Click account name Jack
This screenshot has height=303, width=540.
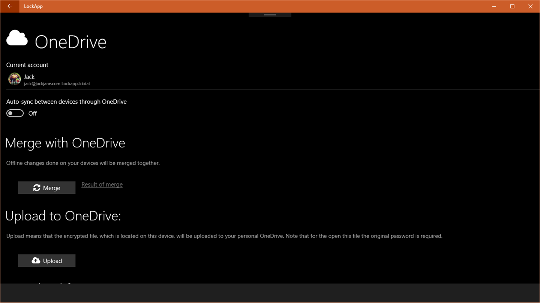click(29, 77)
